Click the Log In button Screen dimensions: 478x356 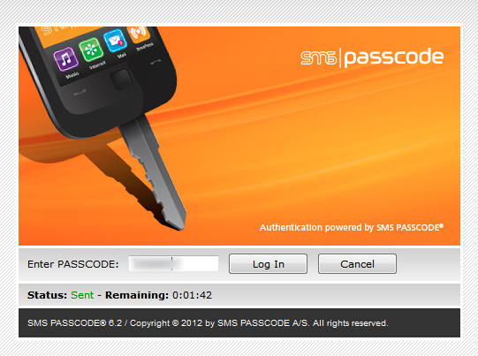pos(268,264)
